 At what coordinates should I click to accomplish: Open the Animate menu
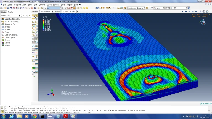coord(42,5)
